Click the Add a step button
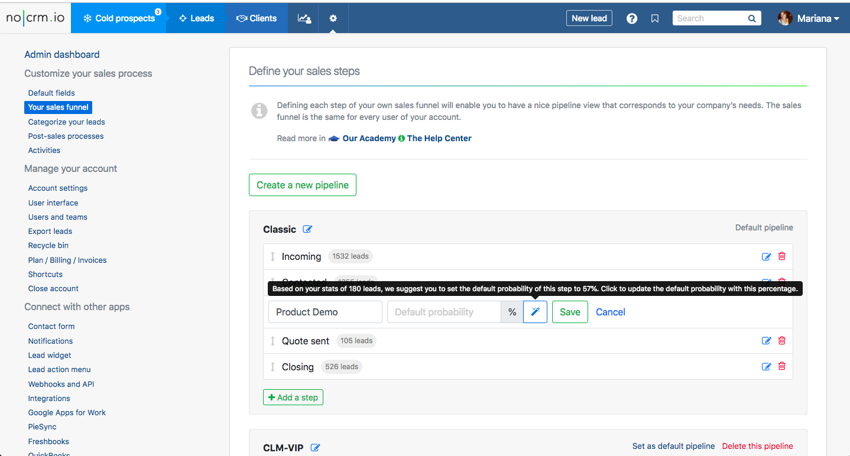 pos(293,398)
